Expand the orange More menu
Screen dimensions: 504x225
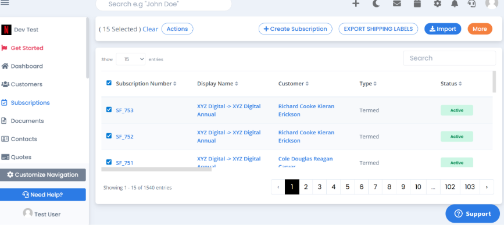[x=480, y=29]
